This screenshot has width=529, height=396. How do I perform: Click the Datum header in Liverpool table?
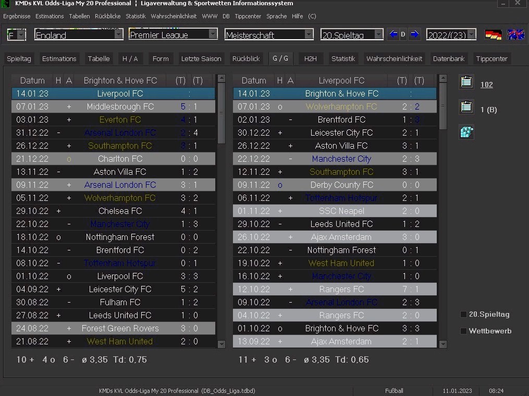(254, 80)
